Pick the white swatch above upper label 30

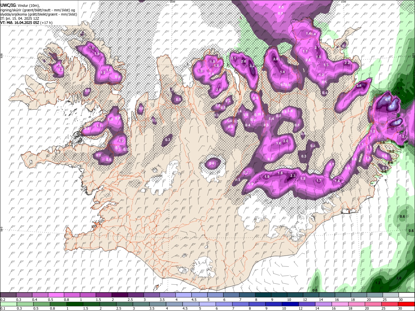coord(407,295)
